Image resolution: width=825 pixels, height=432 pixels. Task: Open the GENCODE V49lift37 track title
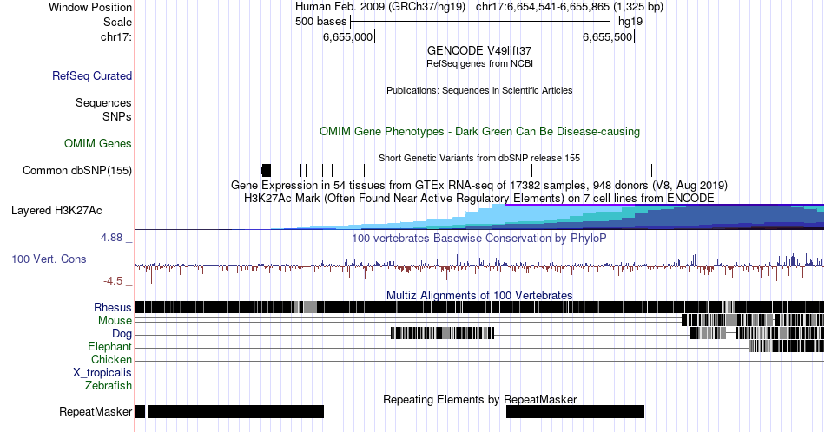(479, 51)
